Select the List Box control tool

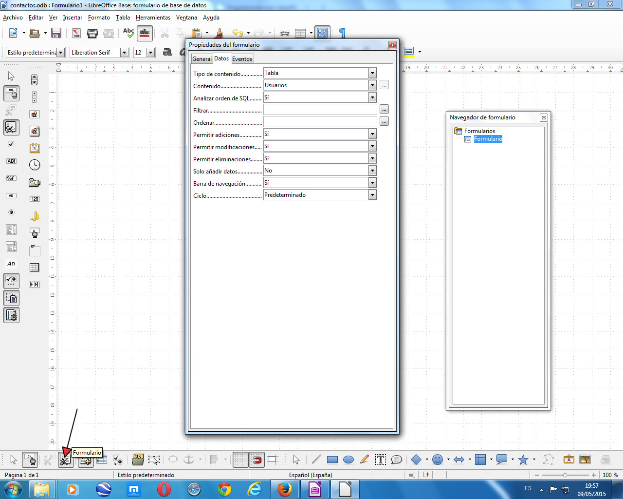tap(11, 230)
